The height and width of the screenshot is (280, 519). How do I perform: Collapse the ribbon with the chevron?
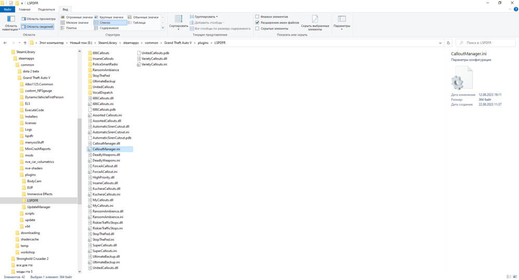pos(510,10)
